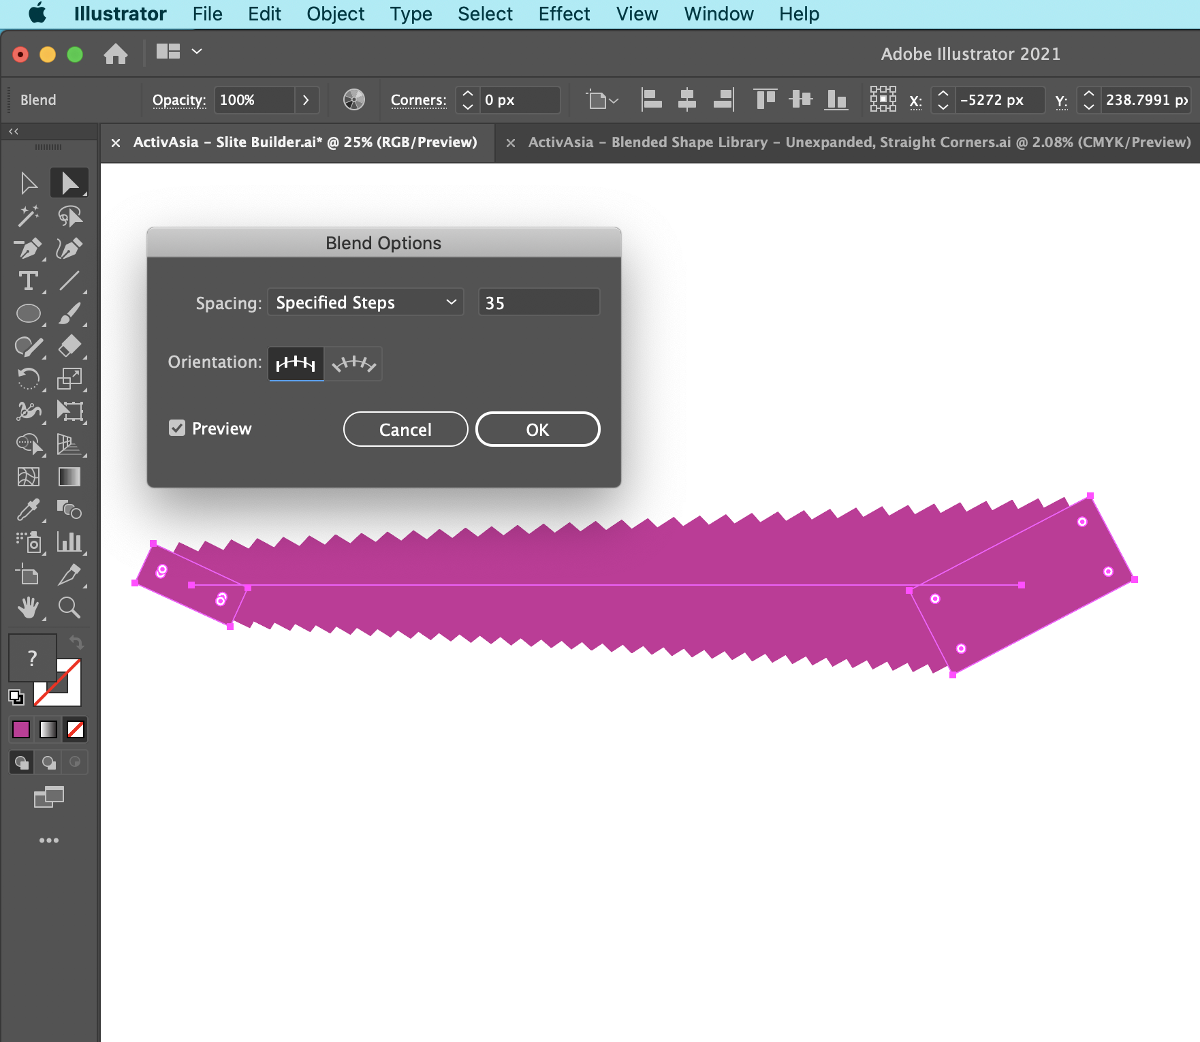Choose horizontal alignment center icon
This screenshot has height=1042, width=1200.
tap(686, 99)
